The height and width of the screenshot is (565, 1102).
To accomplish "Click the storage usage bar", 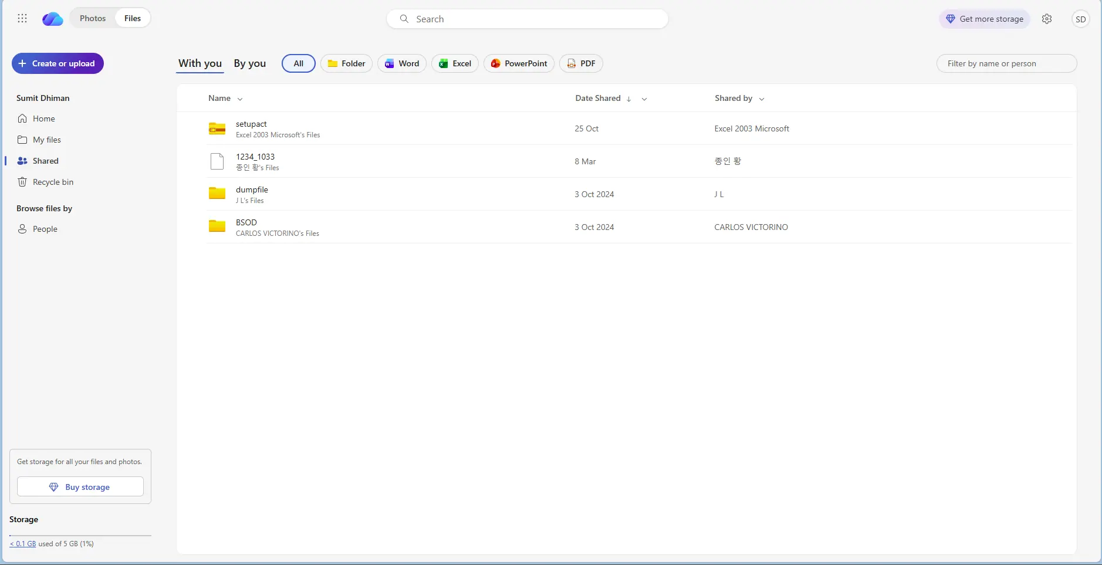I will (x=80, y=536).
